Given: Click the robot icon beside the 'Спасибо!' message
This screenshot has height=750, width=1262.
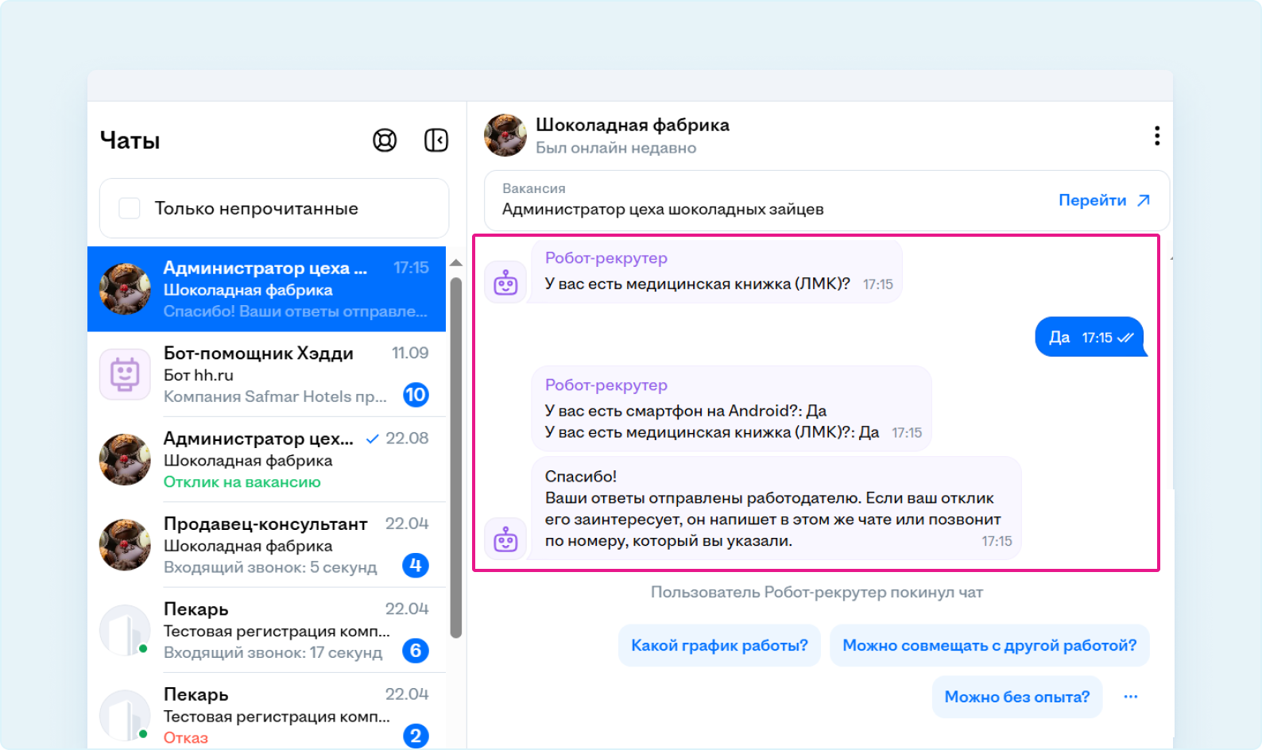Looking at the screenshot, I should 505,539.
